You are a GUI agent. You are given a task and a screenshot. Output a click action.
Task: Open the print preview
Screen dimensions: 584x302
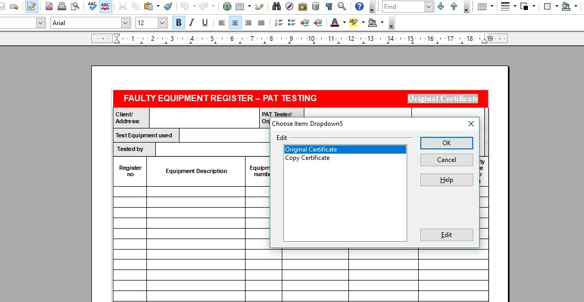pyautogui.click(x=75, y=7)
